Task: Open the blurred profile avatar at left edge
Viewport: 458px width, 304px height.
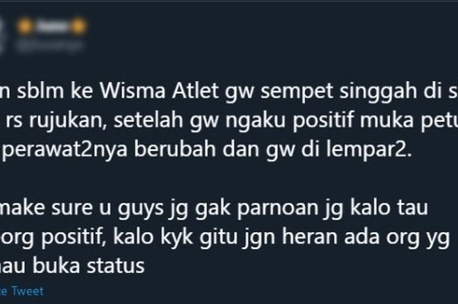Action: tap(1, 37)
